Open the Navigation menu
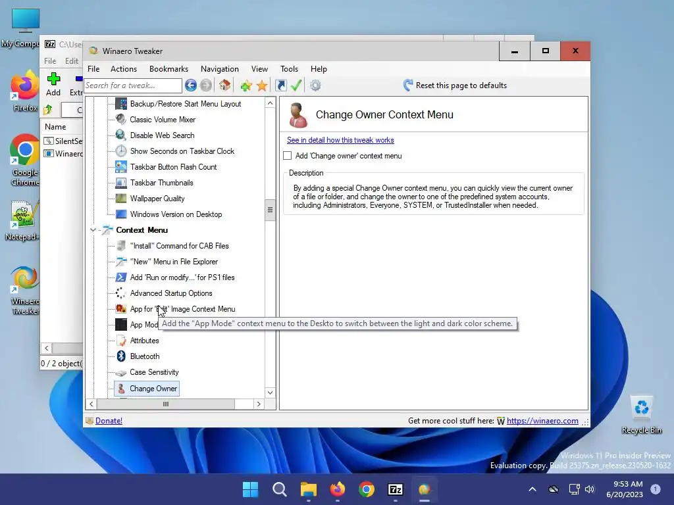 point(220,69)
